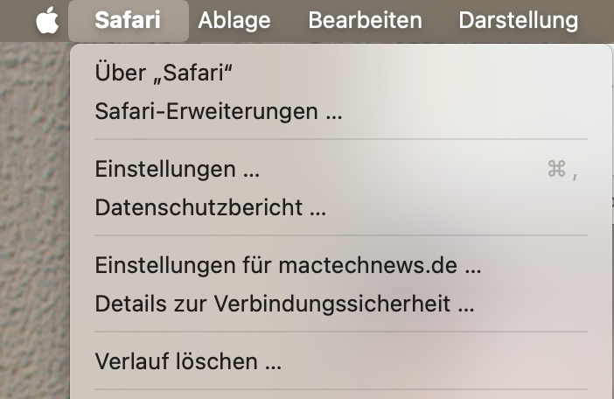Open Einstellungen … from Safari menu
The width and height of the screenshot is (614, 399).
tap(341, 169)
